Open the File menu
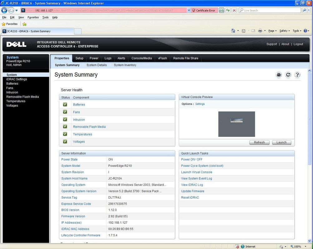The image size is (313, 249). [x=4, y=17]
